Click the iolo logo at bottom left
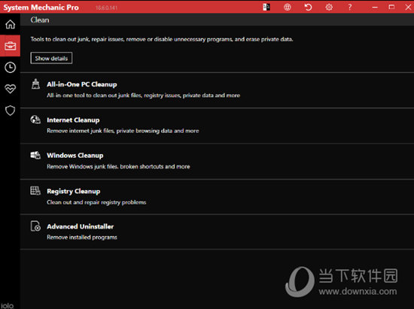The width and height of the screenshot is (414, 309). pos(7,305)
